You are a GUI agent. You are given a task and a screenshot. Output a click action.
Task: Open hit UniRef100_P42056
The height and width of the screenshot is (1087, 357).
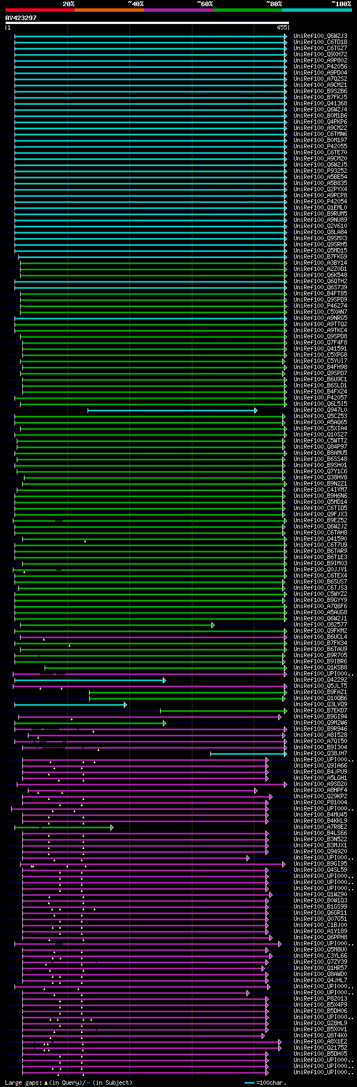click(320, 67)
